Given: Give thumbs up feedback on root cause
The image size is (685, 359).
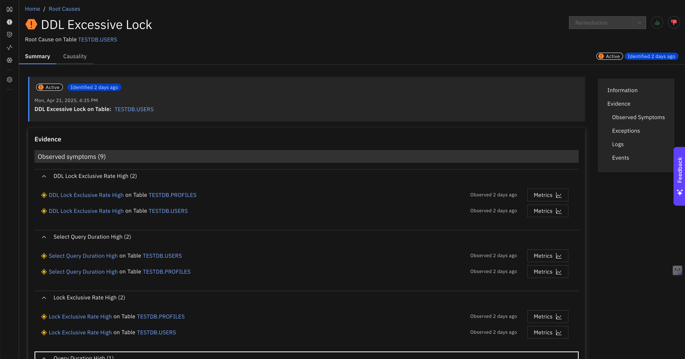Looking at the screenshot, I should [x=657, y=23].
